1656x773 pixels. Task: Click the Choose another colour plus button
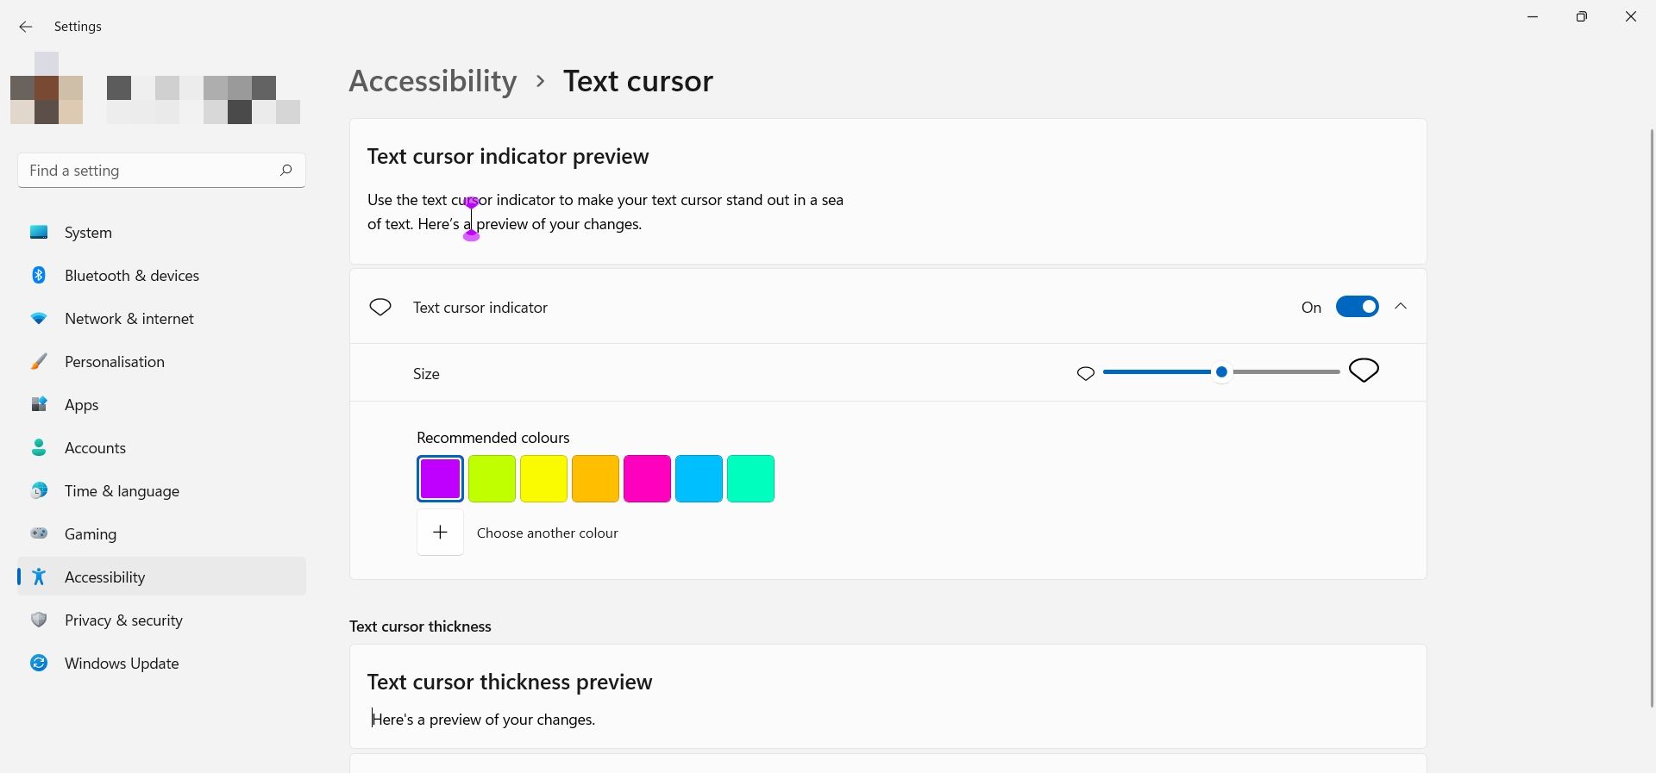click(x=440, y=533)
